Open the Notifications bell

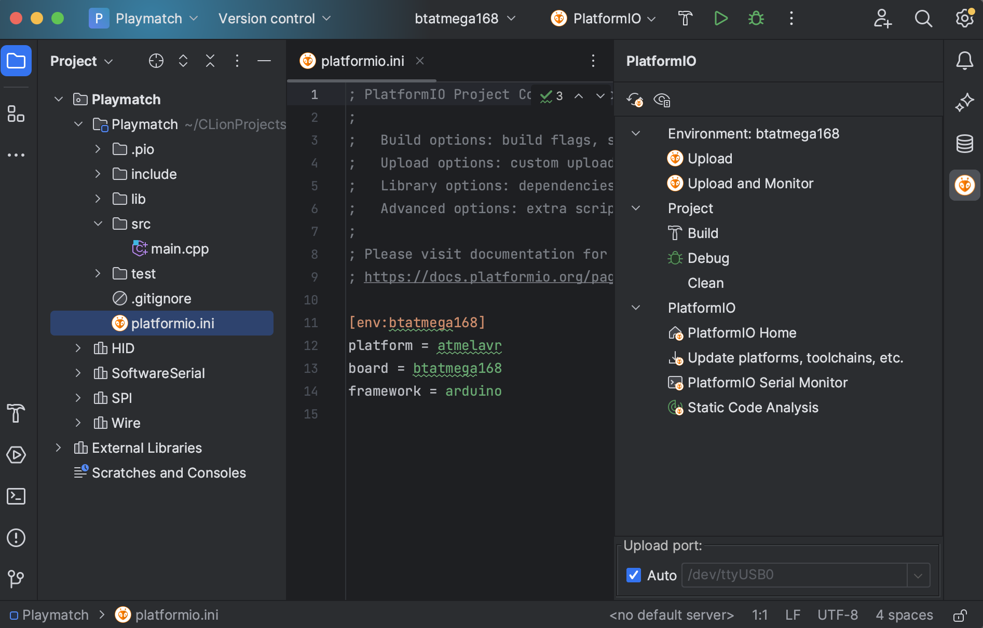click(x=964, y=61)
